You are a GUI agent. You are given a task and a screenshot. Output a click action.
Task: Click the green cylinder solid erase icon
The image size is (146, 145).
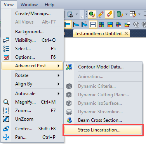point(120,14)
